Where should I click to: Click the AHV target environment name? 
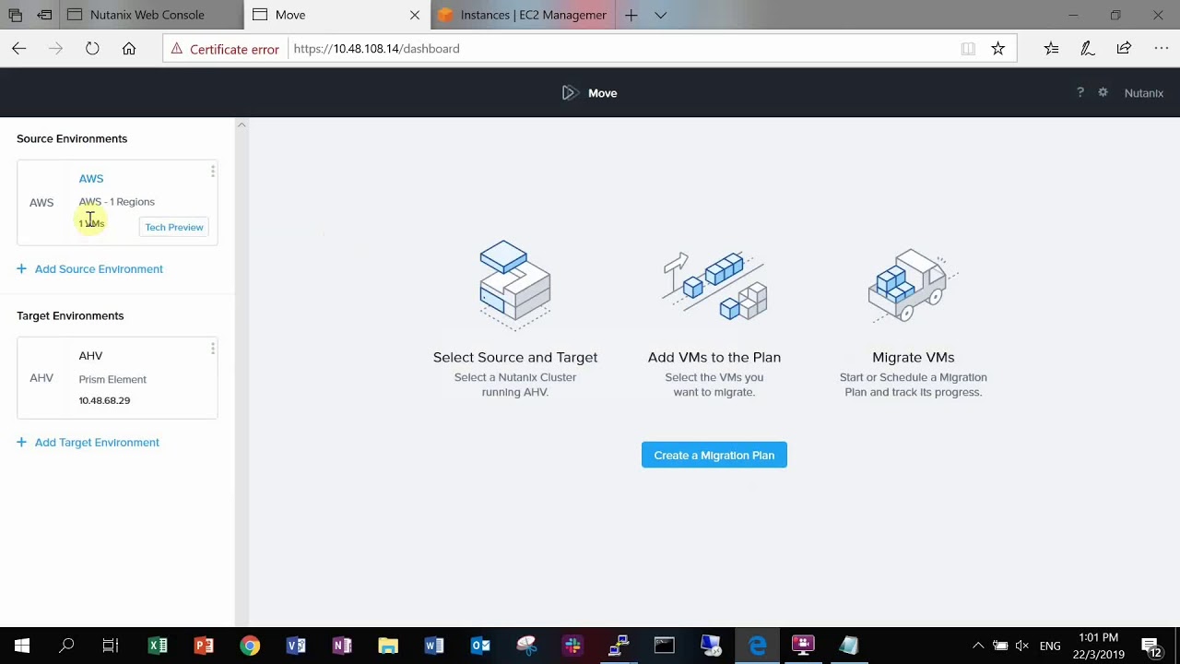click(x=90, y=355)
